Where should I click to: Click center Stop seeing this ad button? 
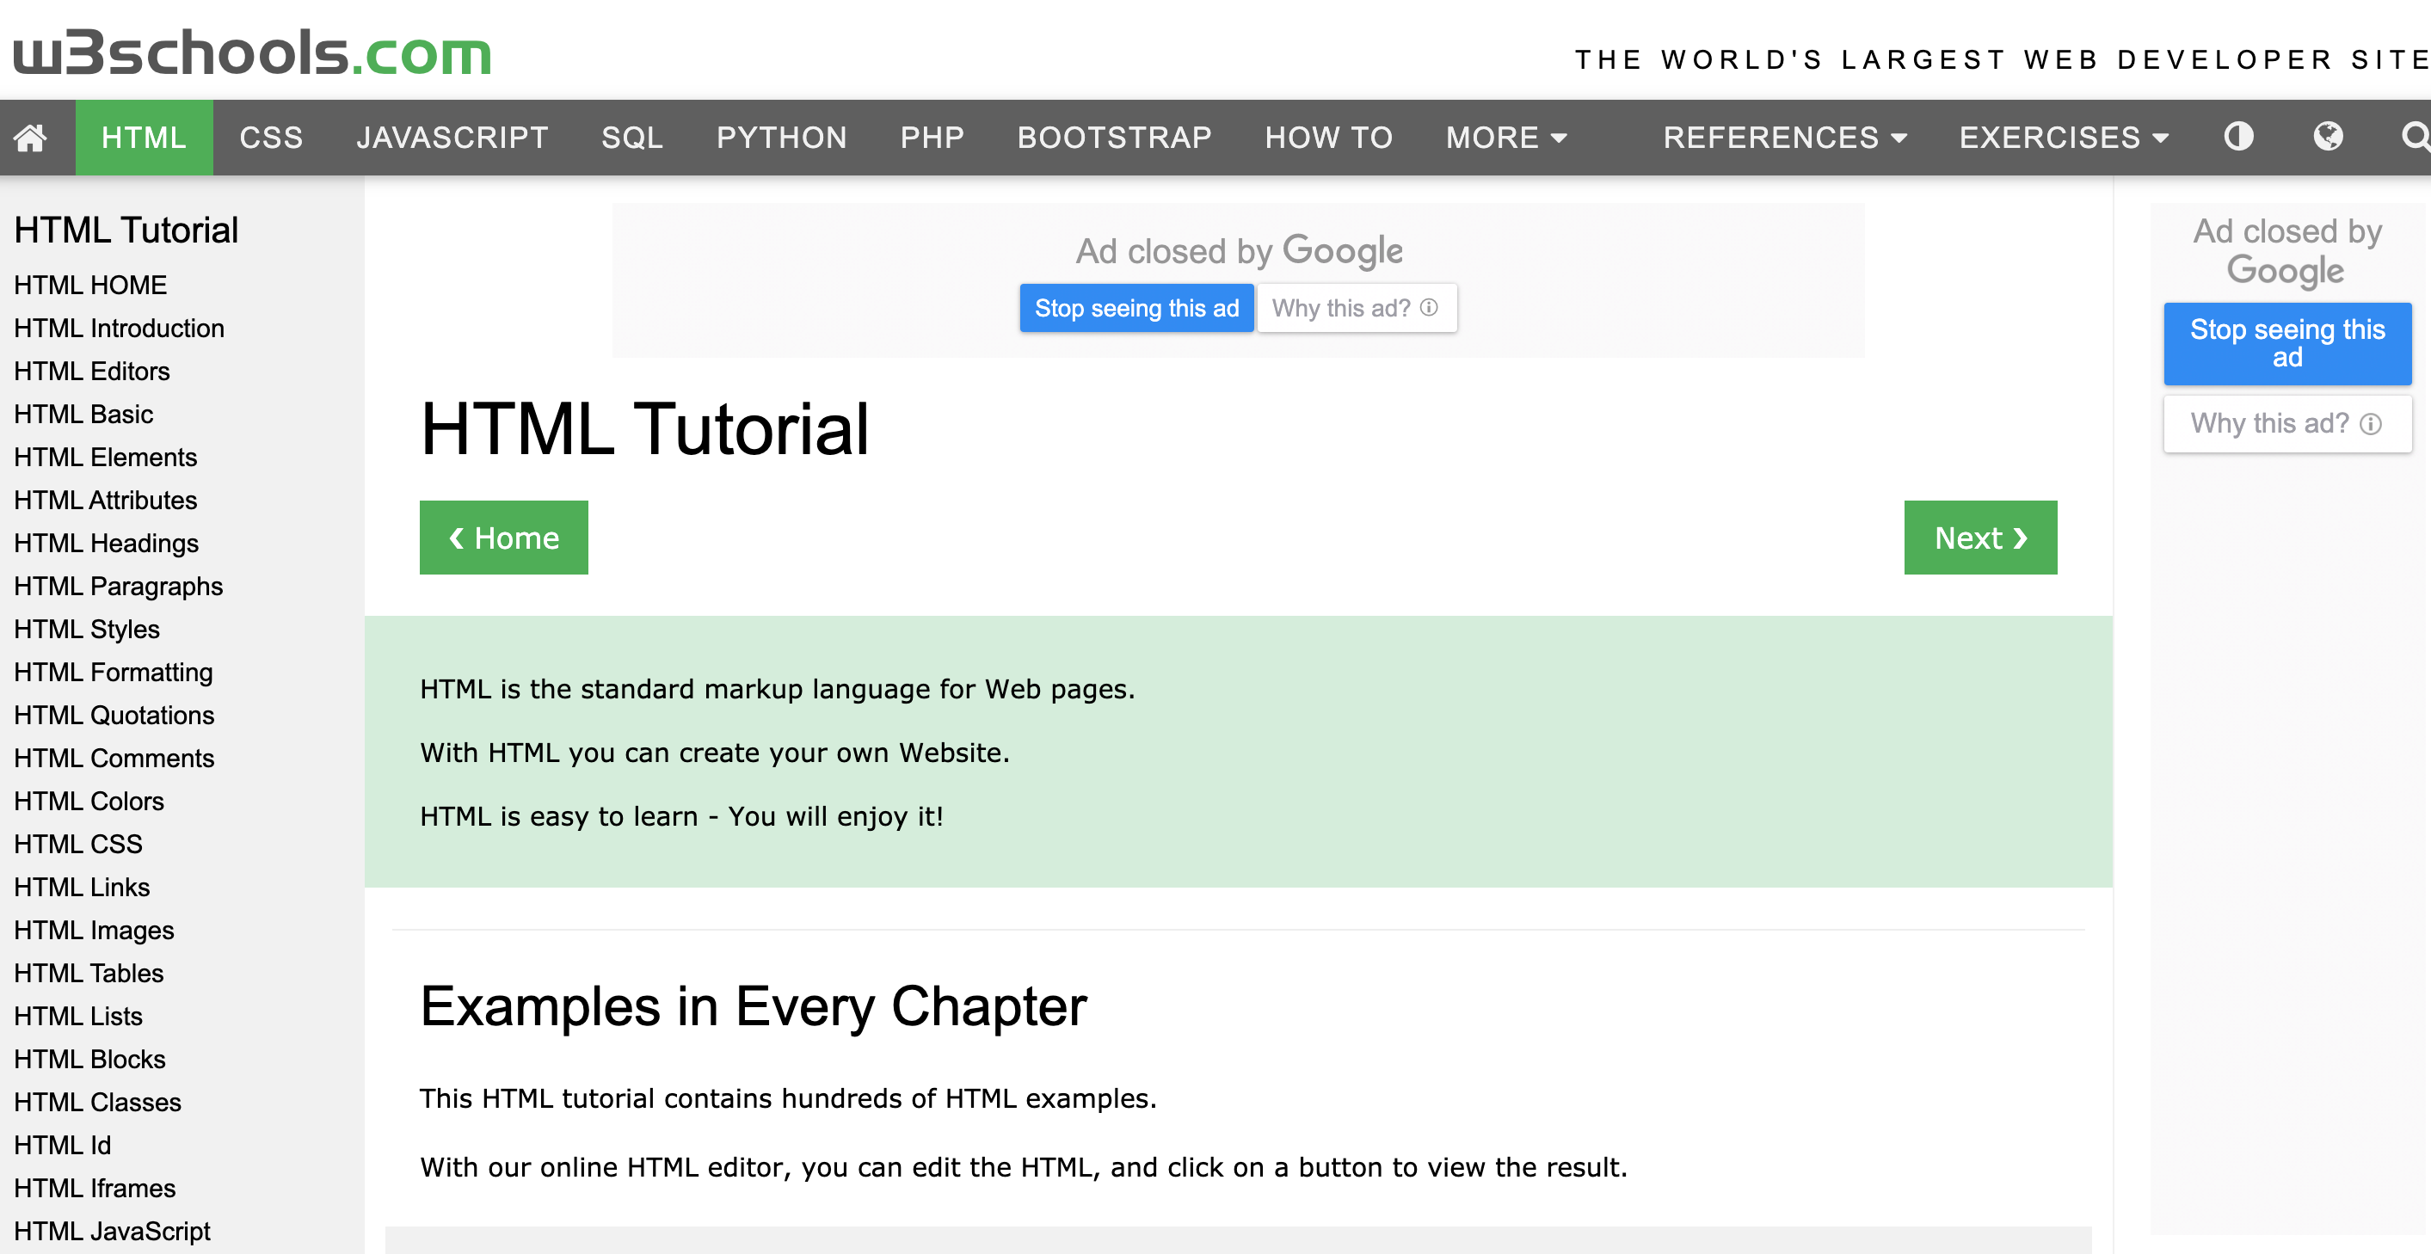click(x=1136, y=308)
